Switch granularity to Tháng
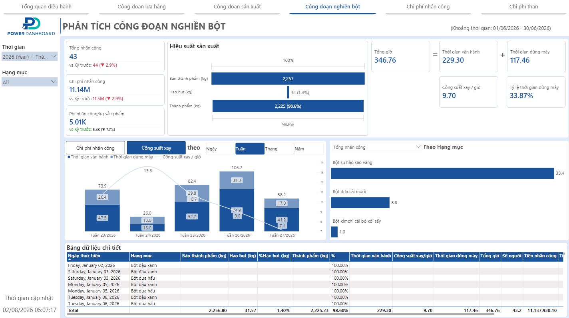This screenshot has width=569, height=318. [279, 149]
